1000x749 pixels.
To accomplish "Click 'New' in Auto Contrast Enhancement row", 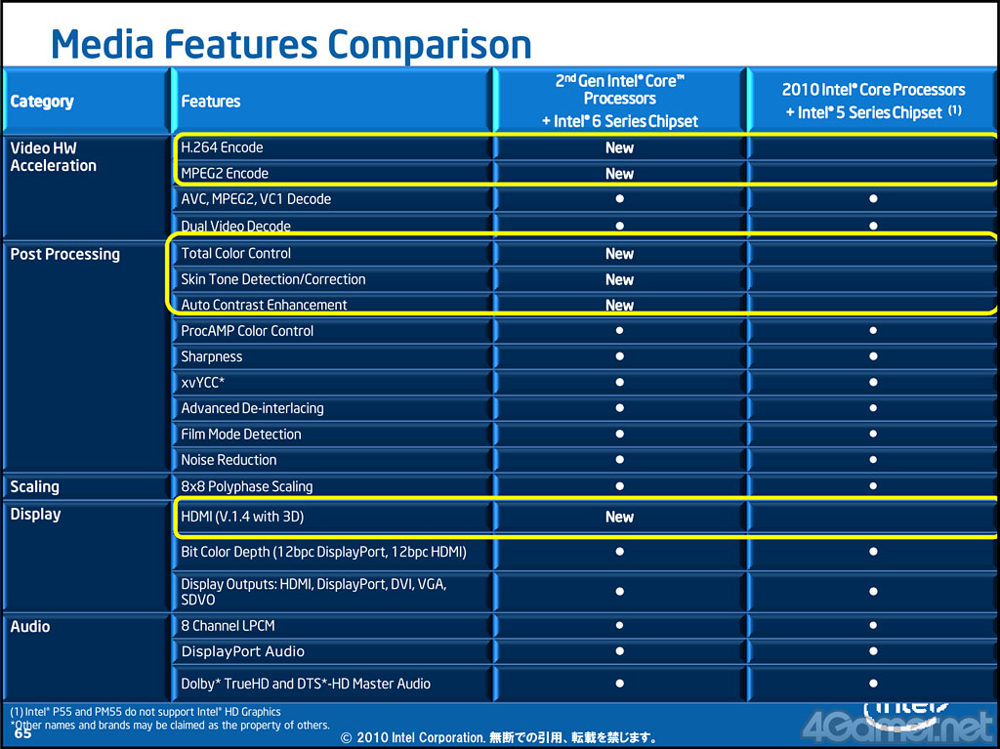I will pos(619,305).
